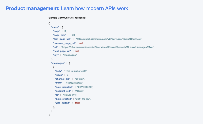Click the "Sample Communio API response" caption
This screenshot has width=203, height=124.
(67, 18)
